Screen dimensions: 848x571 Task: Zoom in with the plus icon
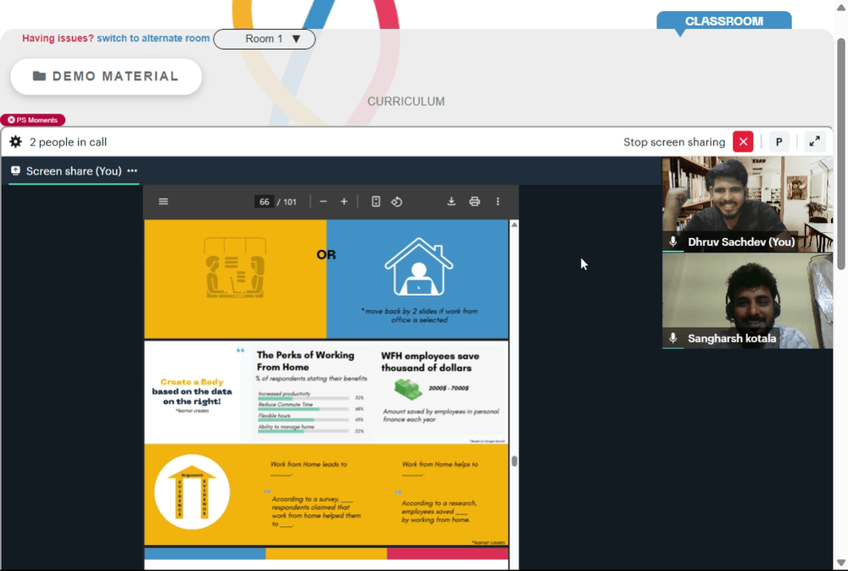pyautogui.click(x=344, y=202)
